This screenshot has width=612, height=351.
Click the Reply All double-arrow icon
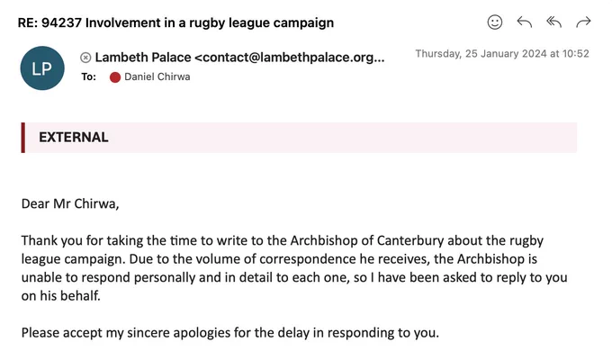553,22
